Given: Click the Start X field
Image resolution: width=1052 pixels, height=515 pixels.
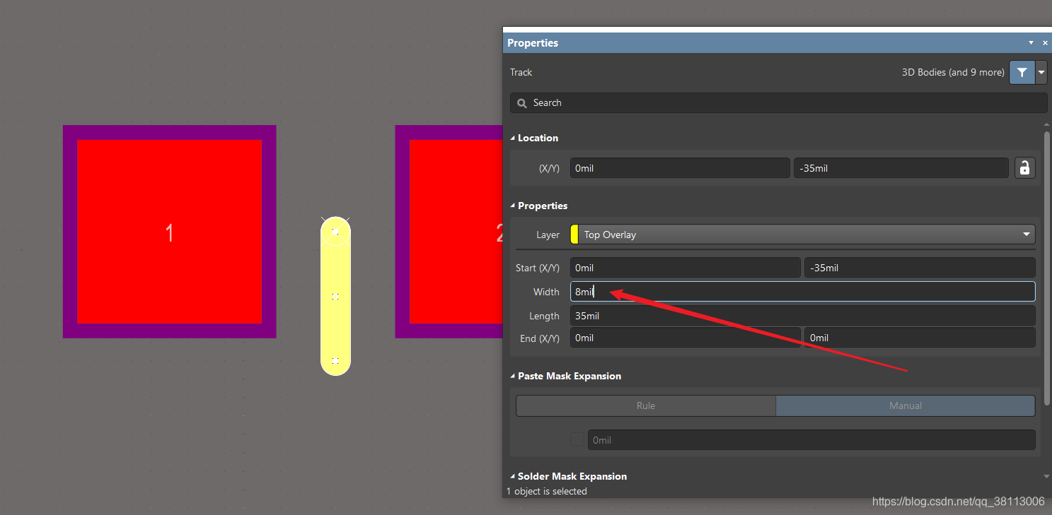Looking at the screenshot, I should 685,268.
